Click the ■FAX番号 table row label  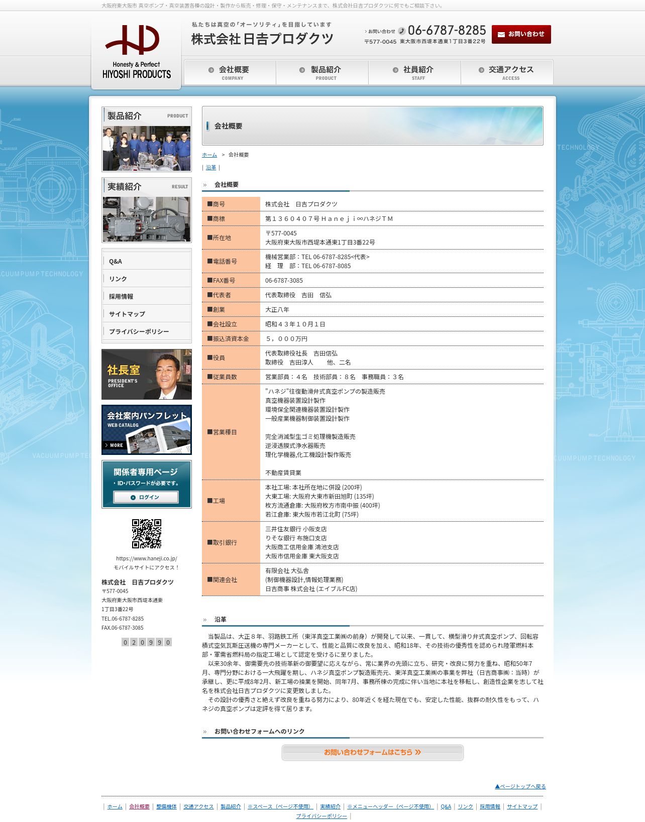221,281
